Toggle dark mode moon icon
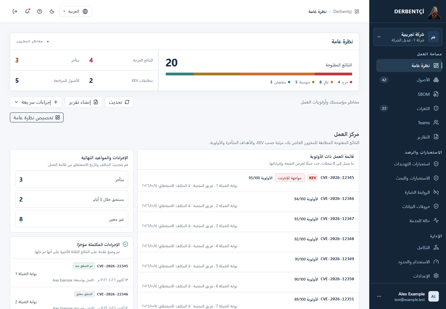This screenshot has height=309, width=446. (x=52, y=11)
